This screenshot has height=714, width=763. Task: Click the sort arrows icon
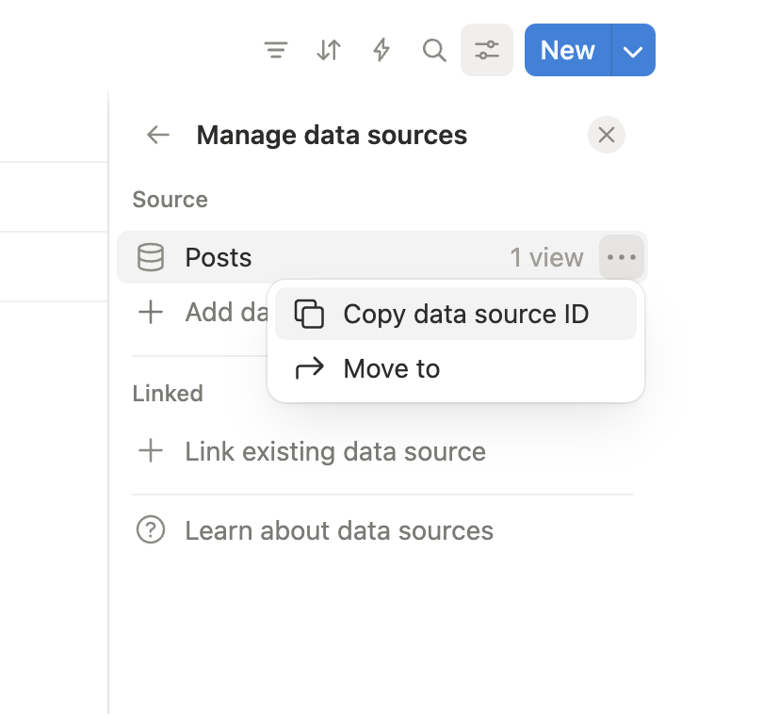coord(329,50)
